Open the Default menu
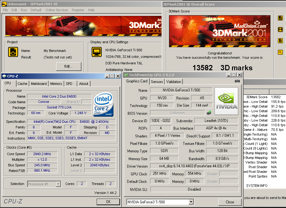The image size is (286, 208). (x=36, y=10)
